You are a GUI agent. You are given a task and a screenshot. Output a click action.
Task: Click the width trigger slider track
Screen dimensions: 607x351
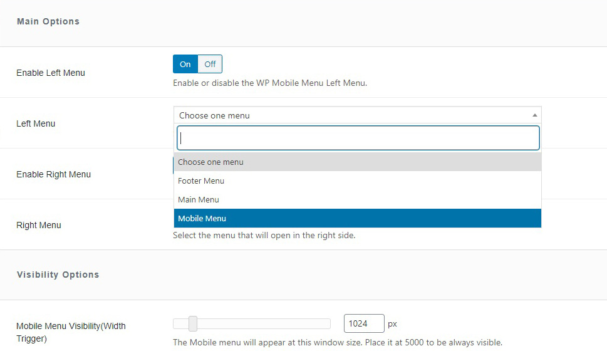[x=252, y=323]
